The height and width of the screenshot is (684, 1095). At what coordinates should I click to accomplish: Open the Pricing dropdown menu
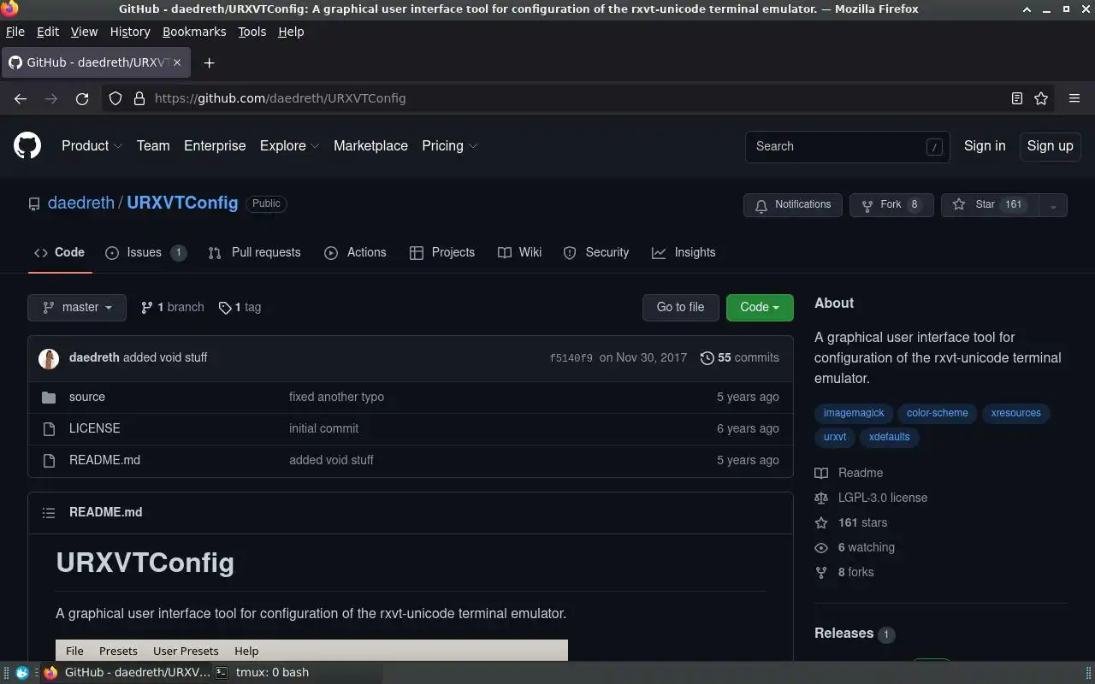(x=450, y=146)
